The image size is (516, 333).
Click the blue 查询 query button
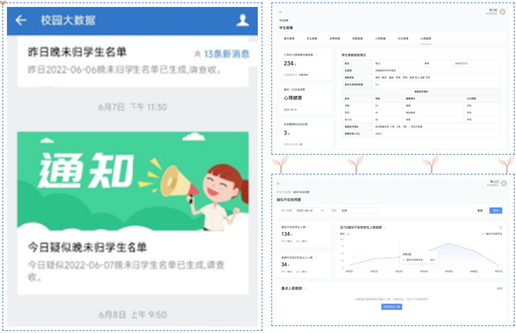496,210
